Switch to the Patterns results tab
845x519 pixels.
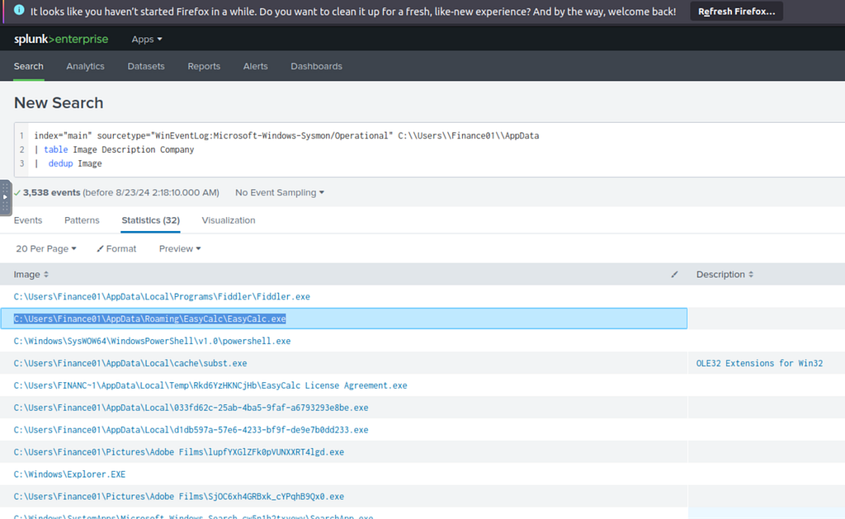[82, 220]
